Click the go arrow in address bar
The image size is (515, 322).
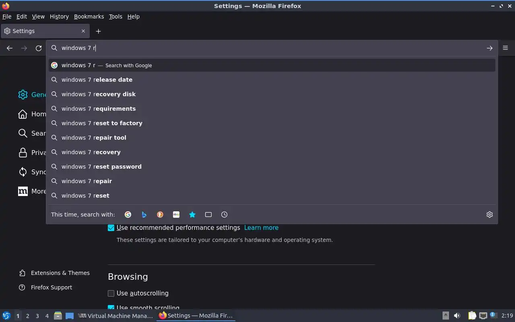click(490, 48)
